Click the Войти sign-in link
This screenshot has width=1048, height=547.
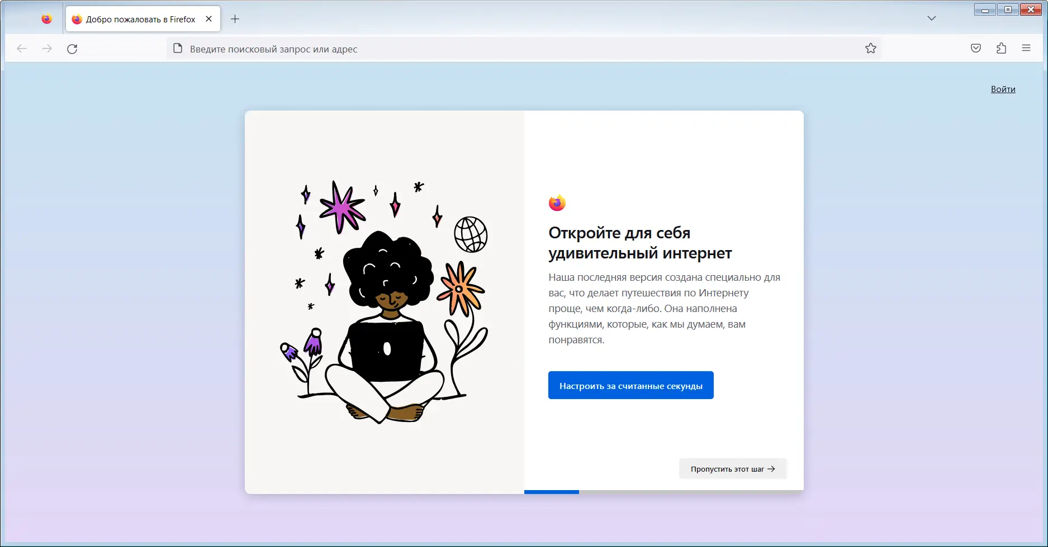(1003, 89)
